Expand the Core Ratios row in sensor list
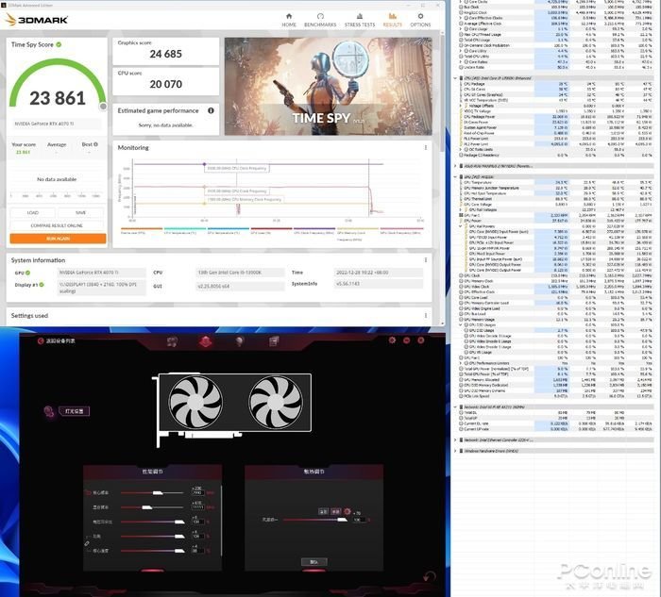Viewport: 661px width, 597px height. (x=461, y=62)
